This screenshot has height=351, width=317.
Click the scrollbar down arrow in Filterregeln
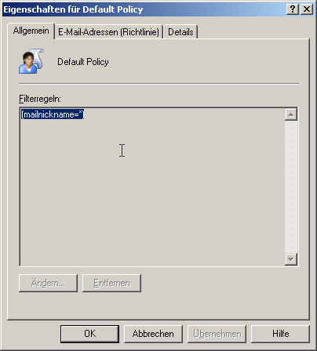(x=291, y=259)
